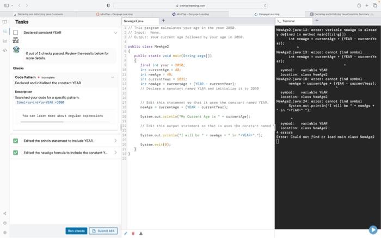Add a new terminal tab with plus
Viewport: 381px width, 238px height.
[x=317, y=21]
